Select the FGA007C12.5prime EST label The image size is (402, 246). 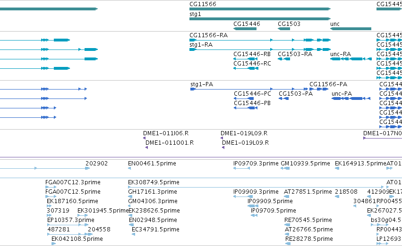(x=73, y=192)
